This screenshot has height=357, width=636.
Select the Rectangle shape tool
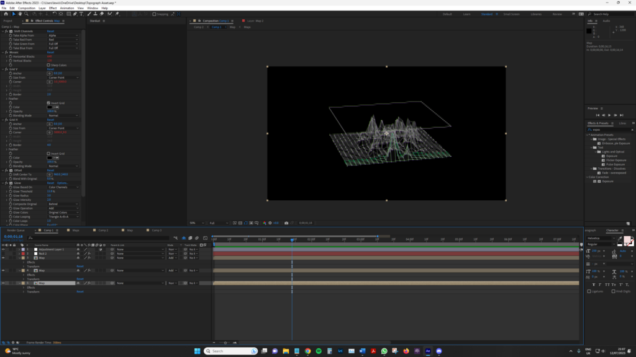pos(69,14)
